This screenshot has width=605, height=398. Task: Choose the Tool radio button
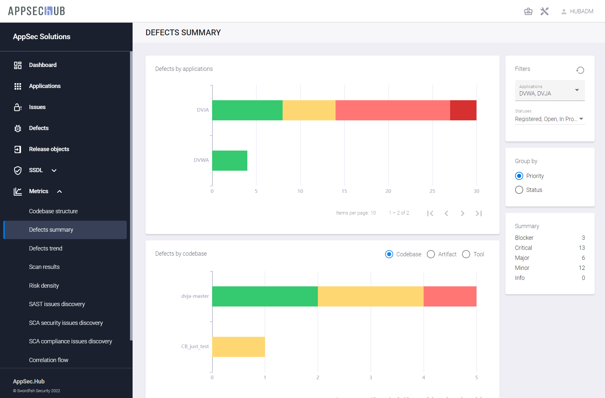(466, 254)
